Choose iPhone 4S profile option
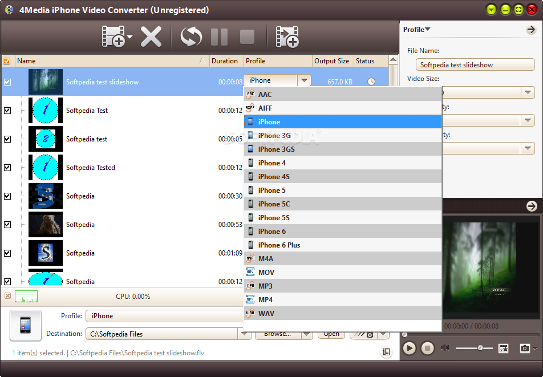 (x=343, y=177)
